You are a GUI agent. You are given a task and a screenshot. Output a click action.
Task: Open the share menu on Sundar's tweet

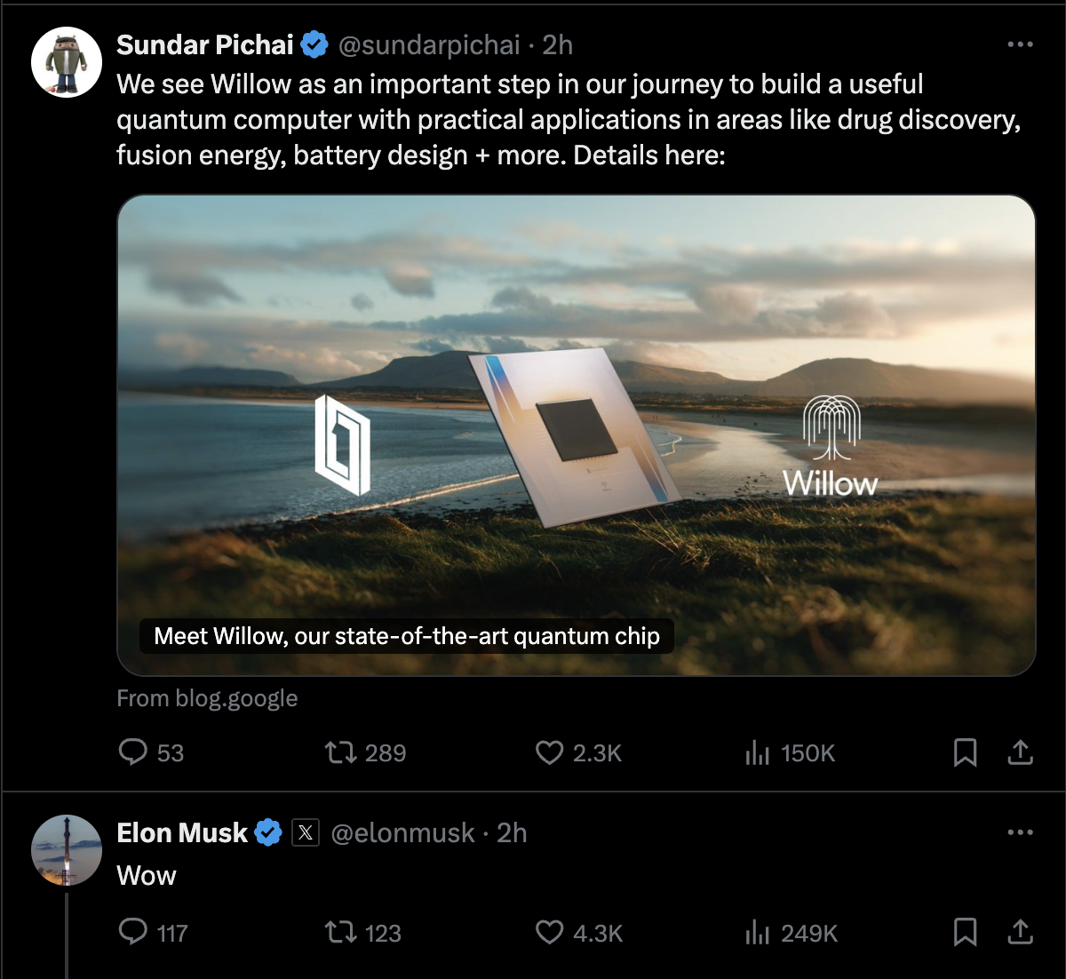[x=1020, y=752]
